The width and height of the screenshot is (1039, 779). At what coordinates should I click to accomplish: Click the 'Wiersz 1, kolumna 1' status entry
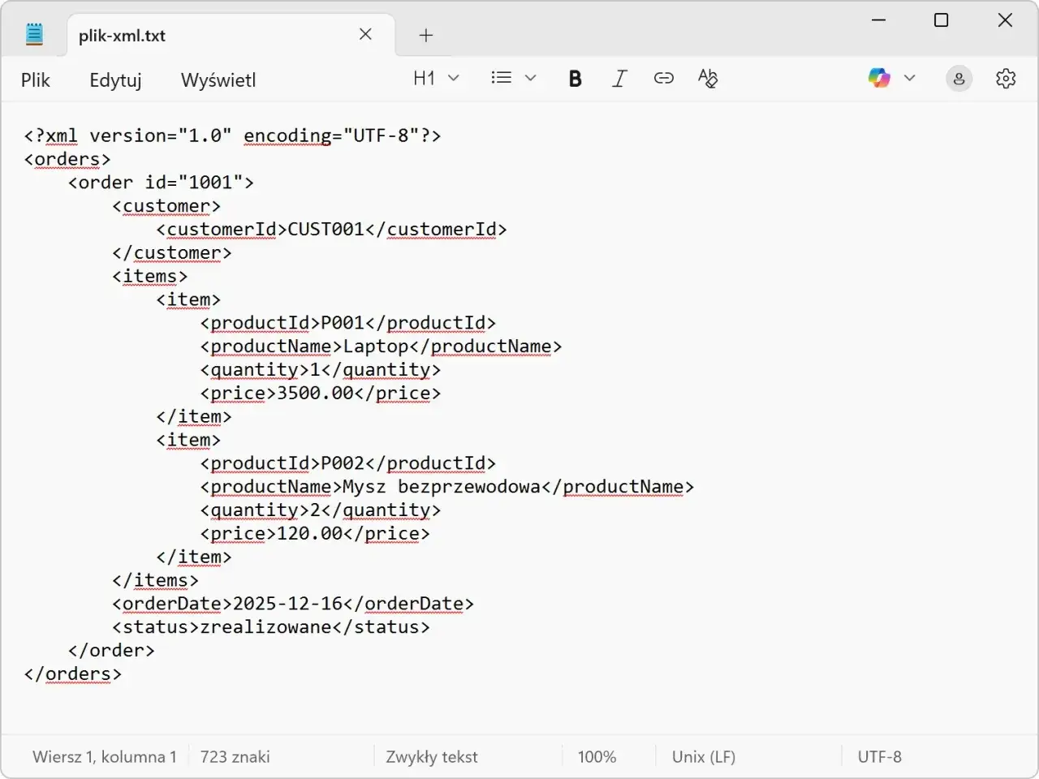[x=105, y=756]
